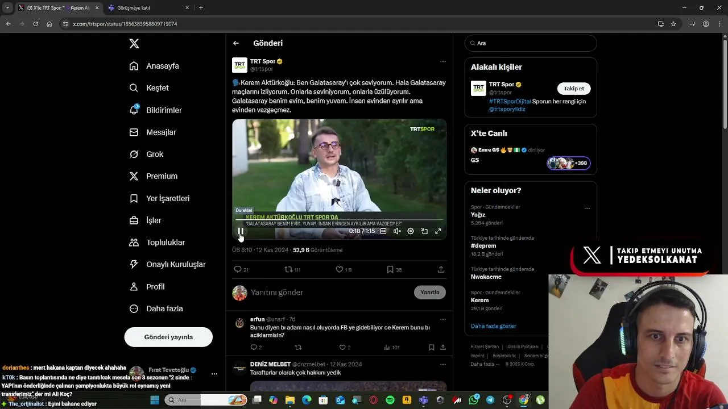Switch to Görüşmeye katıl browser tab
This screenshot has width=728, height=409.
coord(149,8)
